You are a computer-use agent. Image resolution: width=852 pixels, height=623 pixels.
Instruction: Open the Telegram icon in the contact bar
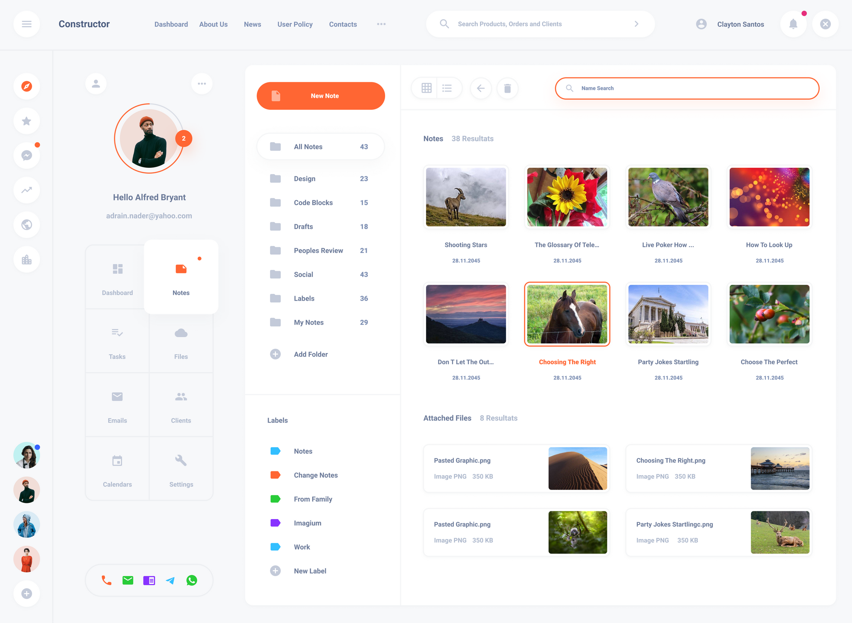pyautogui.click(x=170, y=580)
